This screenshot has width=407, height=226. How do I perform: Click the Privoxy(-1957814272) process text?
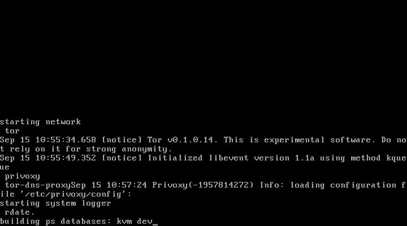203,185
